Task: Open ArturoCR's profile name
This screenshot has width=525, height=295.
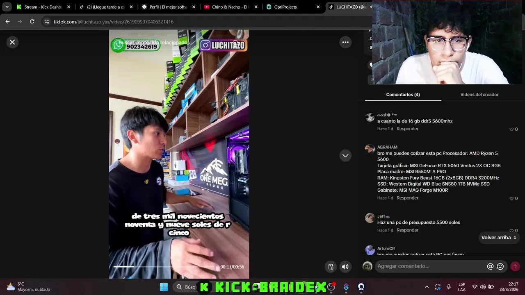Action: [x=386, y=248]
